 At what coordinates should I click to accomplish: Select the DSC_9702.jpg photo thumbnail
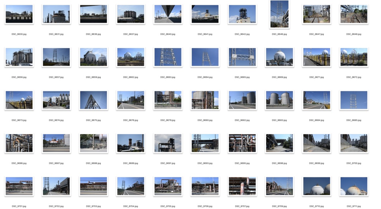coord(56,186)
